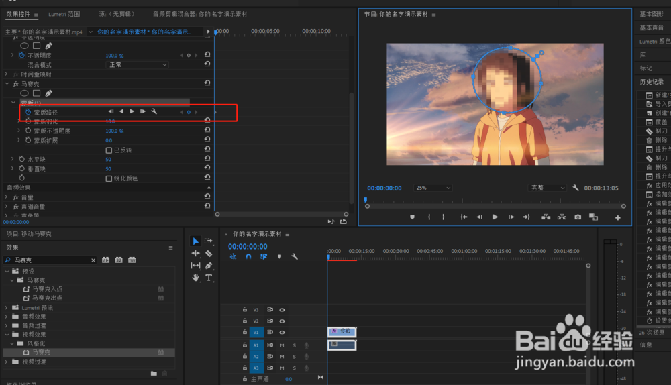Viewport: 671px width, 385px height.
Task: Select the Razor tool
Action: coord(209,254)
